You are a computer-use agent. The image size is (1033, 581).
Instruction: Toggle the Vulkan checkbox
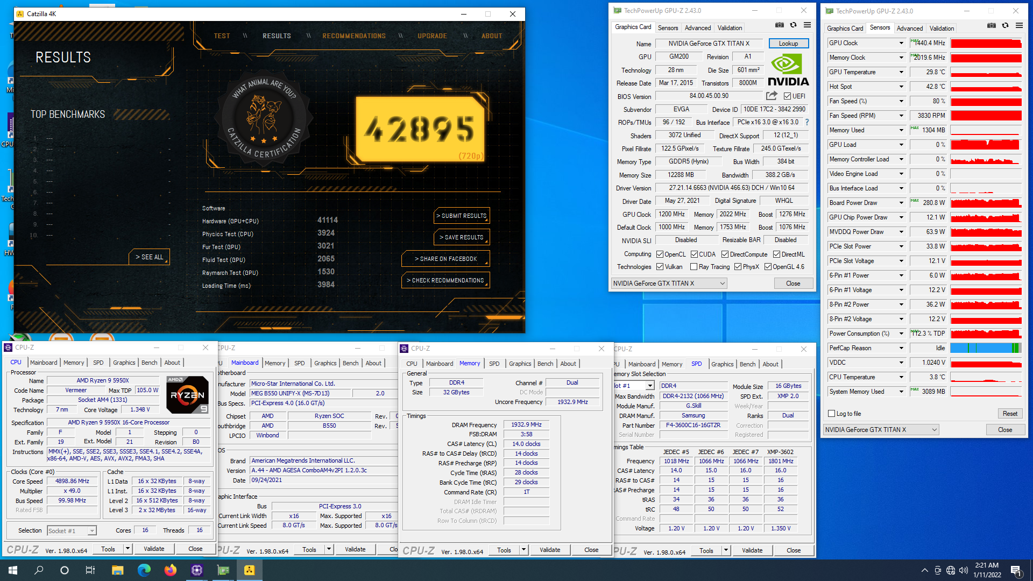point(660,267)
